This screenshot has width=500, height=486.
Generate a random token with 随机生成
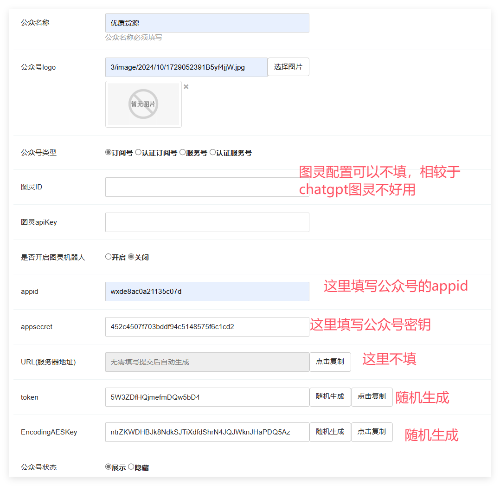[x=330, y=397]
